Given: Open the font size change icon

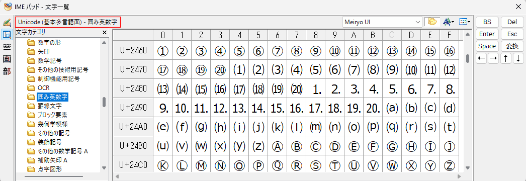Looking at the screenshot, I should [449, 22].
